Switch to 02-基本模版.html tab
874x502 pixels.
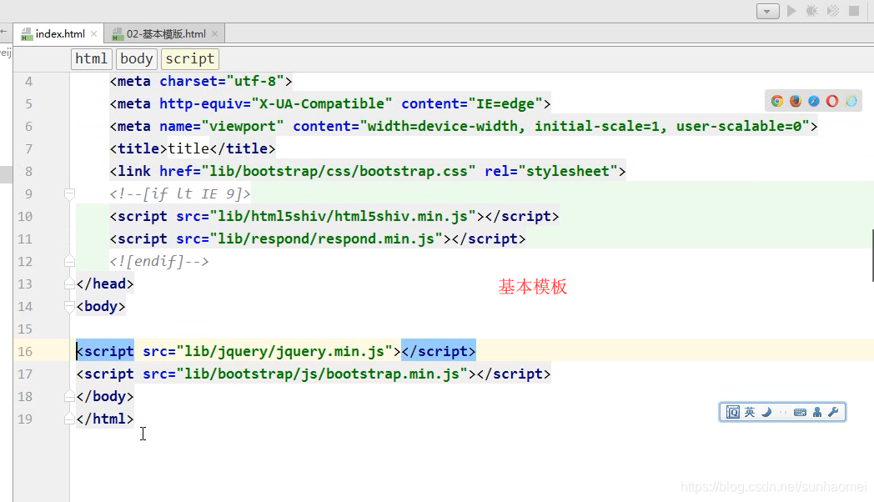[x=166, y=34]
